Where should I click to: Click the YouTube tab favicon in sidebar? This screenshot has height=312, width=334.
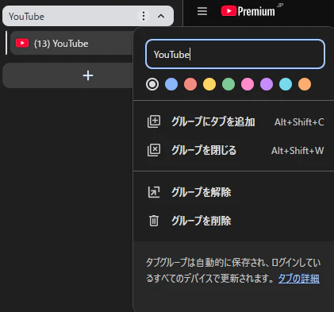tap(22, 43)
